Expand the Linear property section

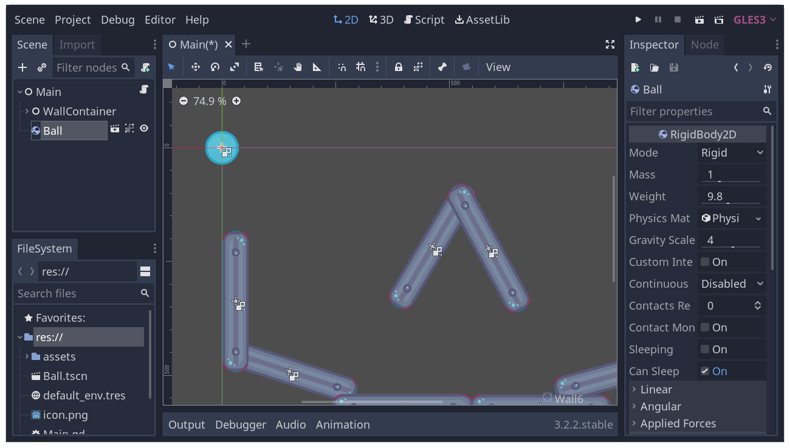point(656,390)
